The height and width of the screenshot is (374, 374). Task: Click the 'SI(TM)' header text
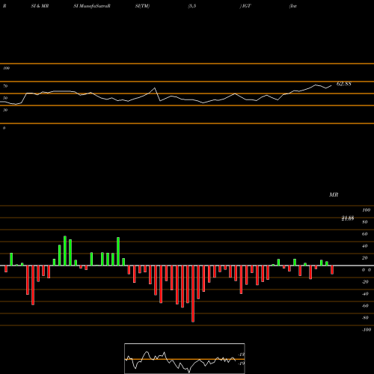pyautogui.click(x=142, y=6)
